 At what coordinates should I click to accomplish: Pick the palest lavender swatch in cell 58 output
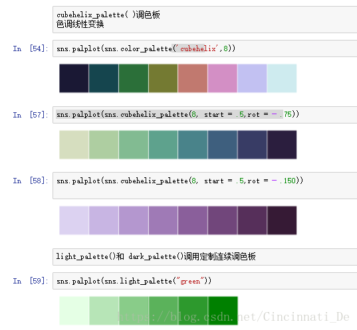pos(74,220)
